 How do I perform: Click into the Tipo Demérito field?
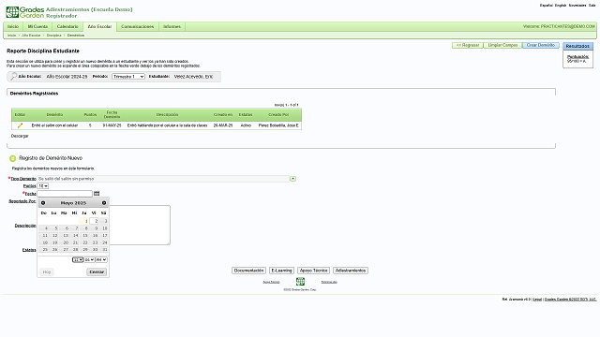click(163, 179)
